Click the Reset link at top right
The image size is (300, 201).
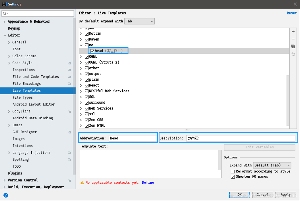(x=291, y=13)
